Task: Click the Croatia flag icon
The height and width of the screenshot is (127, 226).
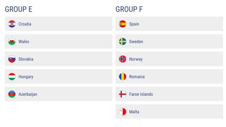Action: point(12,24)
